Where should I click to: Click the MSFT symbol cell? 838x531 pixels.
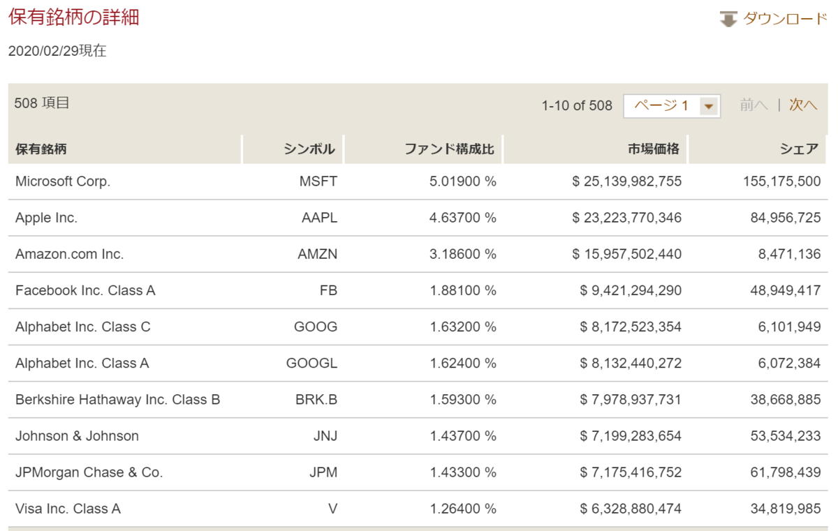(318, 181)
